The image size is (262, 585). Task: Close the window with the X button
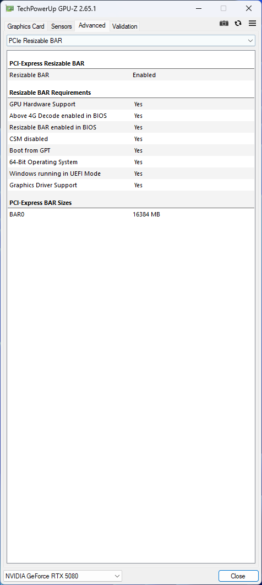click(249, 8)
